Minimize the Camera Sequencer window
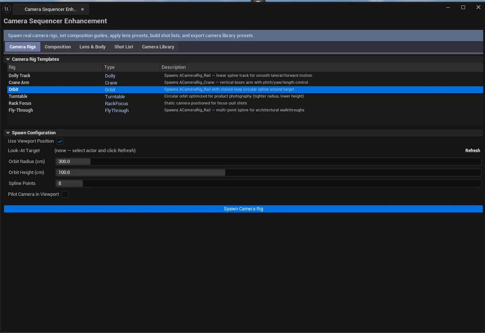Viewport: 485px width, 333px height. click(x=448, y=7)
